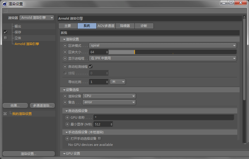Click the 效果... button
Screen dimensions: 249x159
pyautogui.click(x=15, y=106)
